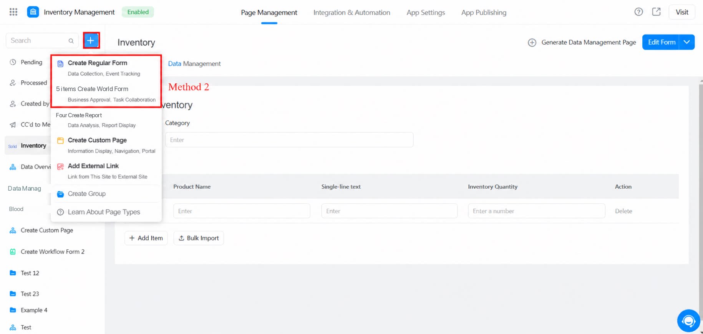
Task: Click the Visit button
Action: (x=682, y=12)
